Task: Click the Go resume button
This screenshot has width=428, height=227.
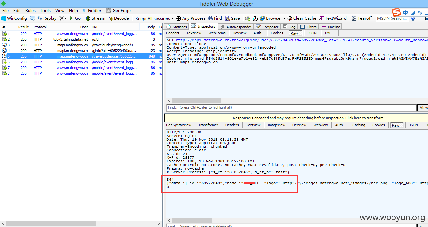Action: [x=75, y=18]
